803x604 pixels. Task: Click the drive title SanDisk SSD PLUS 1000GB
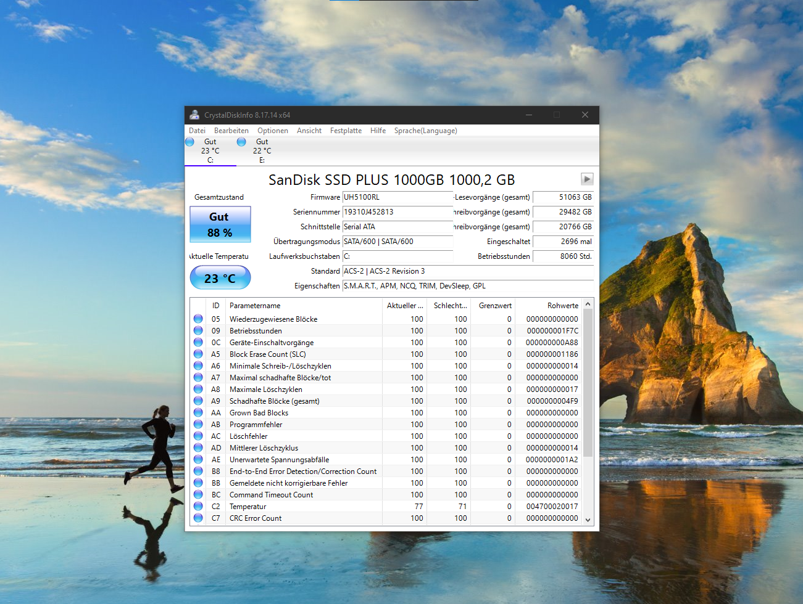pyautogui.click(x=391, y=179)
